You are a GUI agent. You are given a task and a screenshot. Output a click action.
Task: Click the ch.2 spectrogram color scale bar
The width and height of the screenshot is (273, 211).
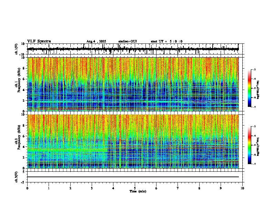point(249,145)
